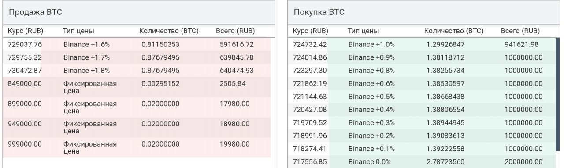Screen dimensions: 564x168
Task: Select the Binance 0.0% buy offer
Action: point(422,162)
